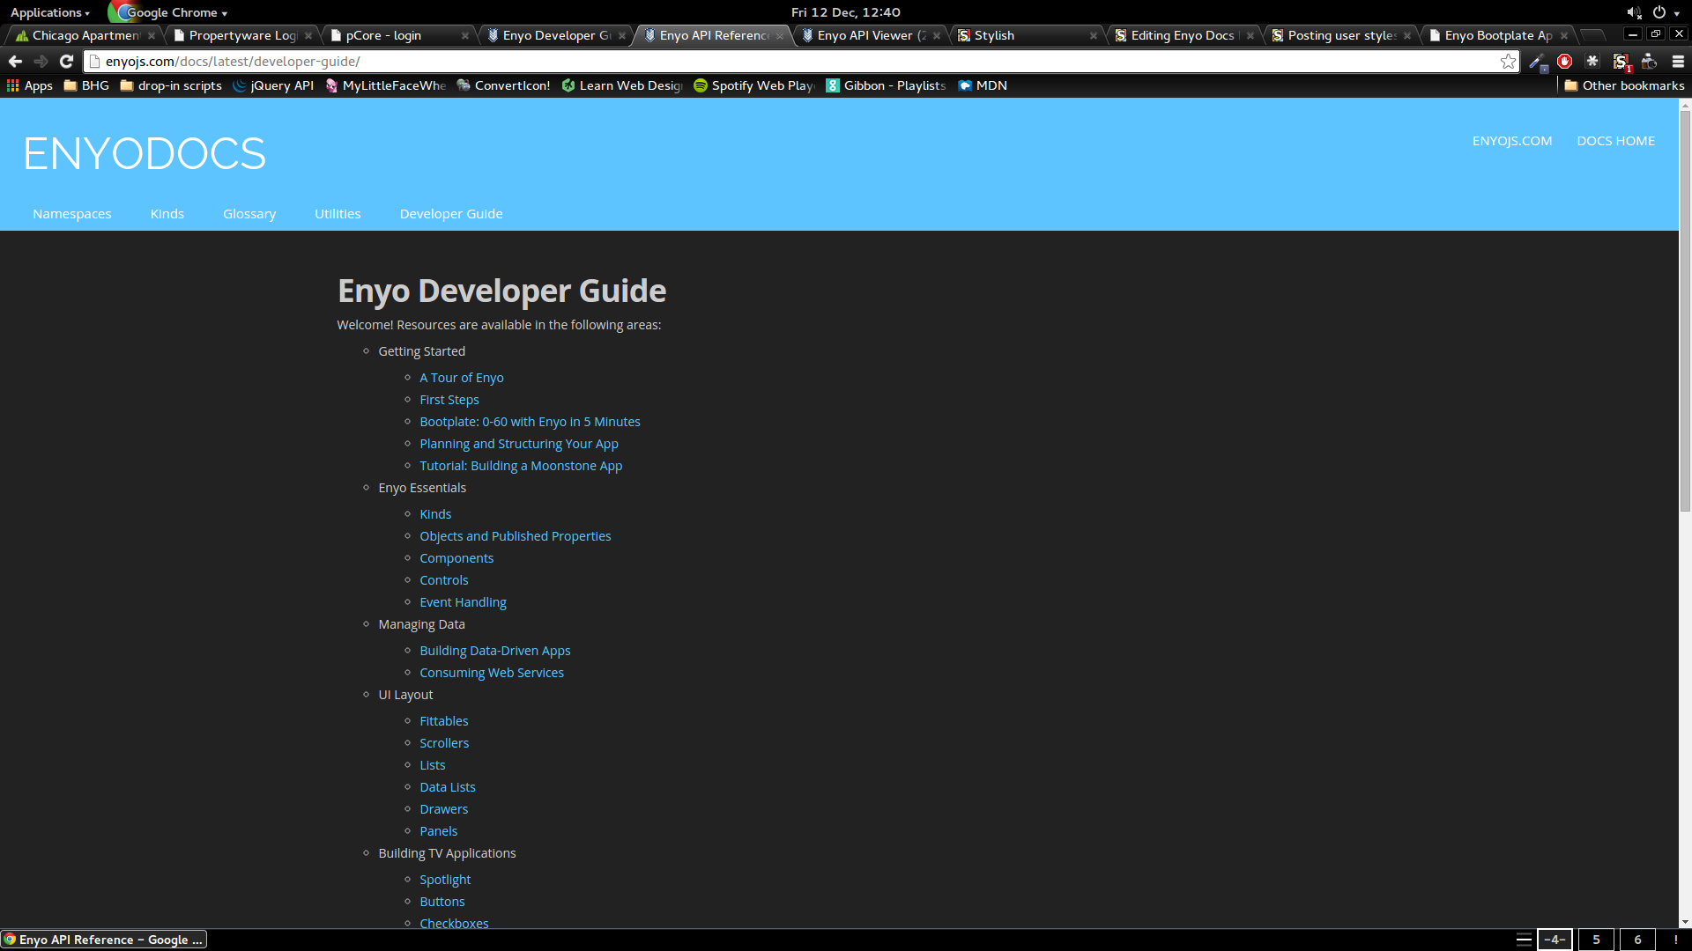Switch to the Enyo API Viewer tab
The height and width of the screenshot is (951, 1692).
coord(871,35)
